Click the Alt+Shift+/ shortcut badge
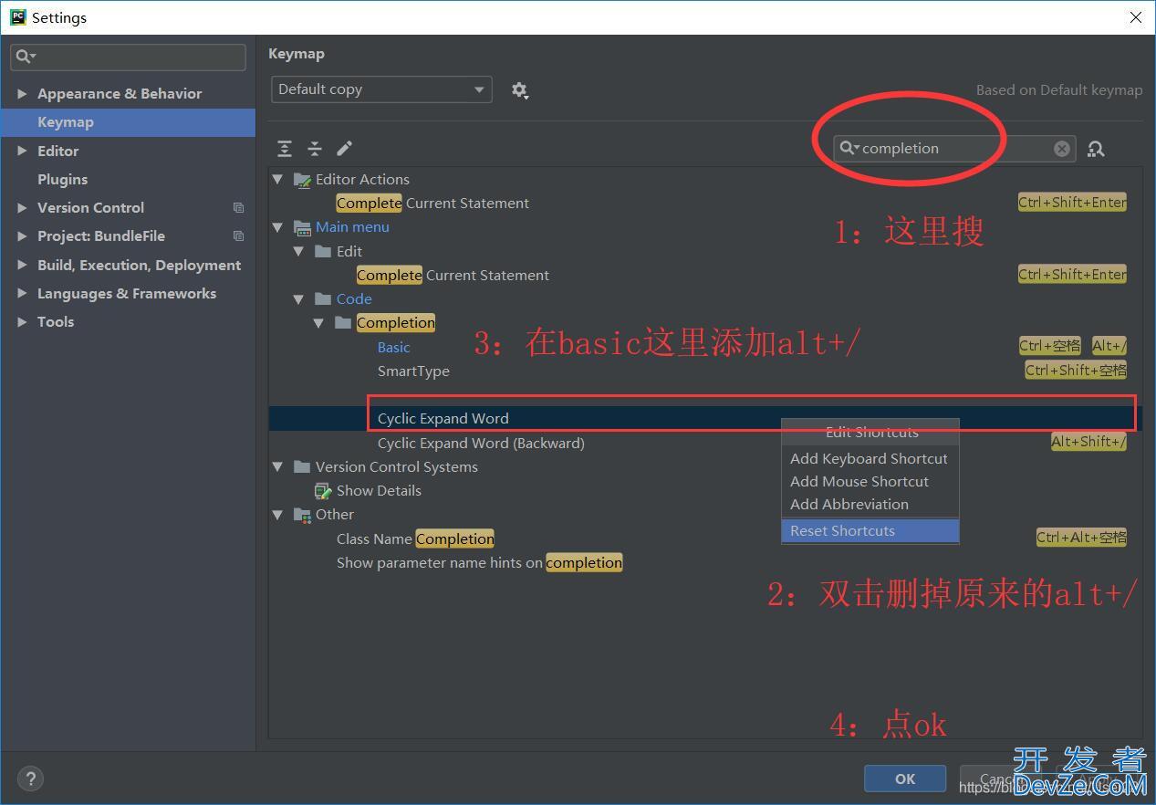This screenshot has width=1156, height=805. [1088, 442]
